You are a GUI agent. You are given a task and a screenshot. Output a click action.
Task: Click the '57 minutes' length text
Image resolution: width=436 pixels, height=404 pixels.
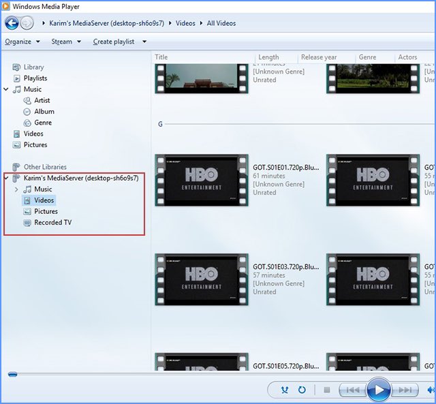point(269,275)
